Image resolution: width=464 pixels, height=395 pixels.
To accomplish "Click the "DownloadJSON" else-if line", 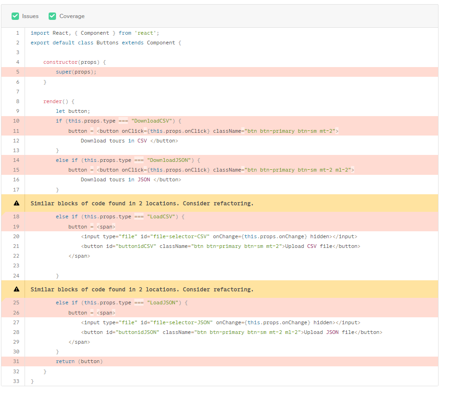I will [128, 160].
